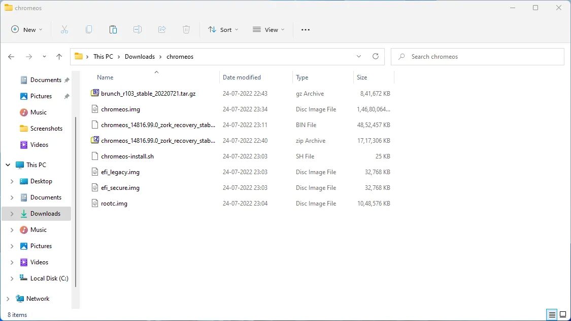Click the Delete trash bin icon
Viewport: 571px width, 321px height.
(x=186, y=30)
